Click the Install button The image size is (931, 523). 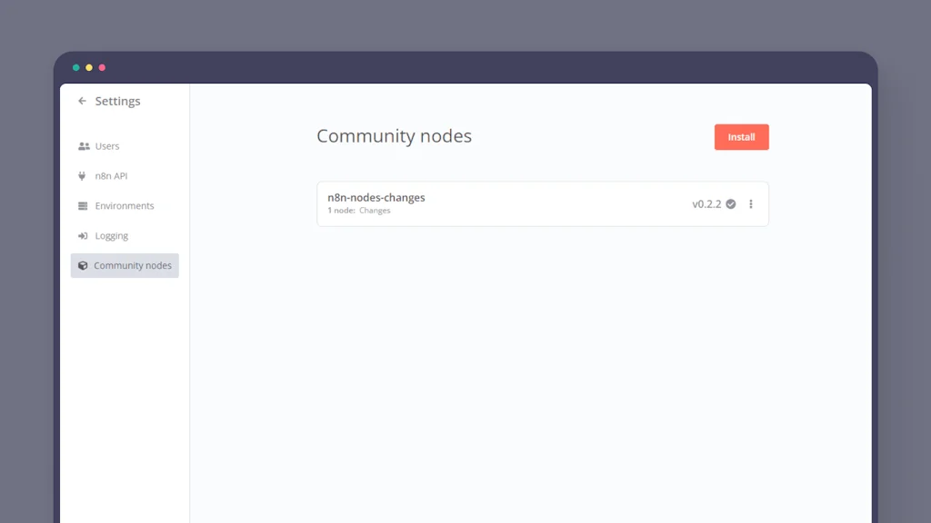[x=741, y=136]
